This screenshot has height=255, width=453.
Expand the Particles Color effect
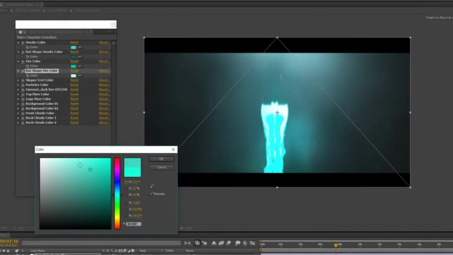coord(18,85)
